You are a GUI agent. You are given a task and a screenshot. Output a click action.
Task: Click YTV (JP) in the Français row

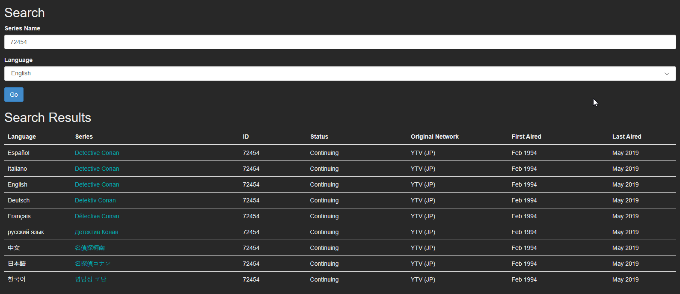(x=423, y=216)
